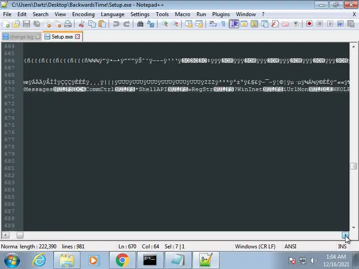Click the vertical scrollbar up arrow

pyautogui.click(x=354, y=47)
